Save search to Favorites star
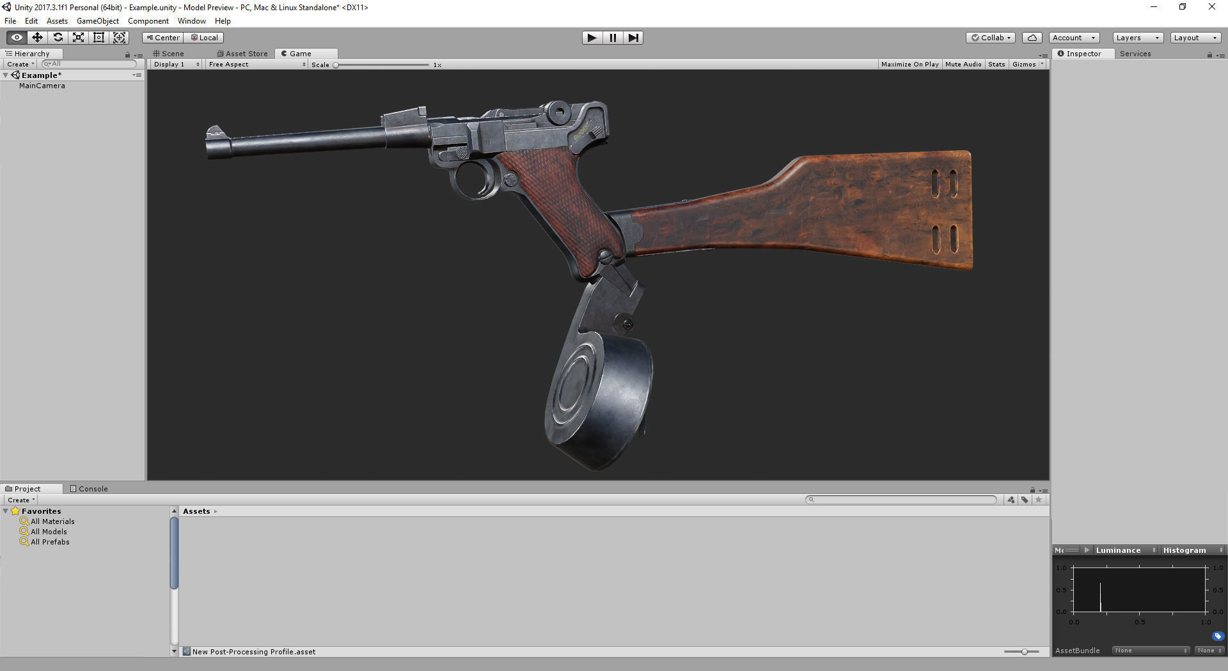1228x671 pixels. tap(1039, 500)
